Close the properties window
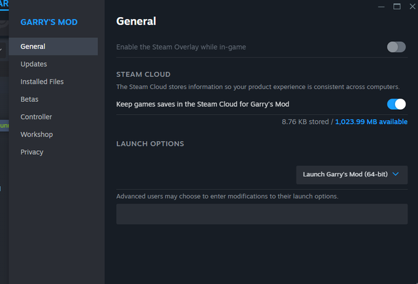The image size is (418, 284). (x=412, y=7)
